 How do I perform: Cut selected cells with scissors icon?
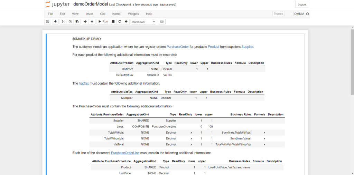coord(63,22)
